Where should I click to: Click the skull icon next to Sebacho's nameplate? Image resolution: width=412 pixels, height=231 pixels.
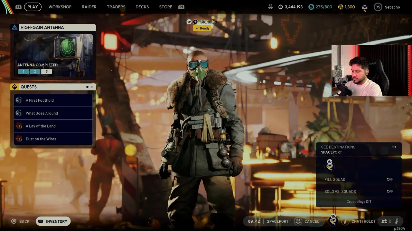pos(189,22)
